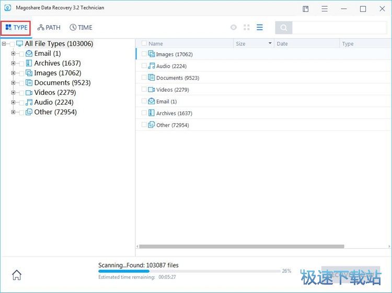This screenshot has height=293, width=392.
Task: Click the Email envelope icon in tree
Action: click(29, 53)
